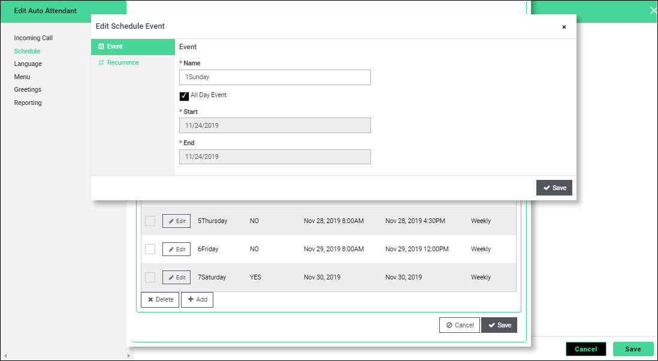Select the 7Saturday row checkbox
The width and height of the screenshot is (658, 361).
click(150, 277)
